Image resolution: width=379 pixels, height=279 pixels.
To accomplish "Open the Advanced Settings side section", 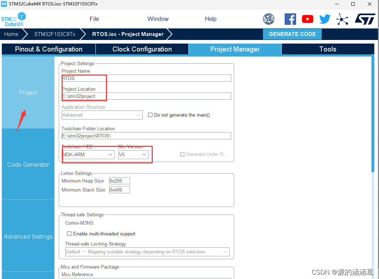I will (28, 237).
